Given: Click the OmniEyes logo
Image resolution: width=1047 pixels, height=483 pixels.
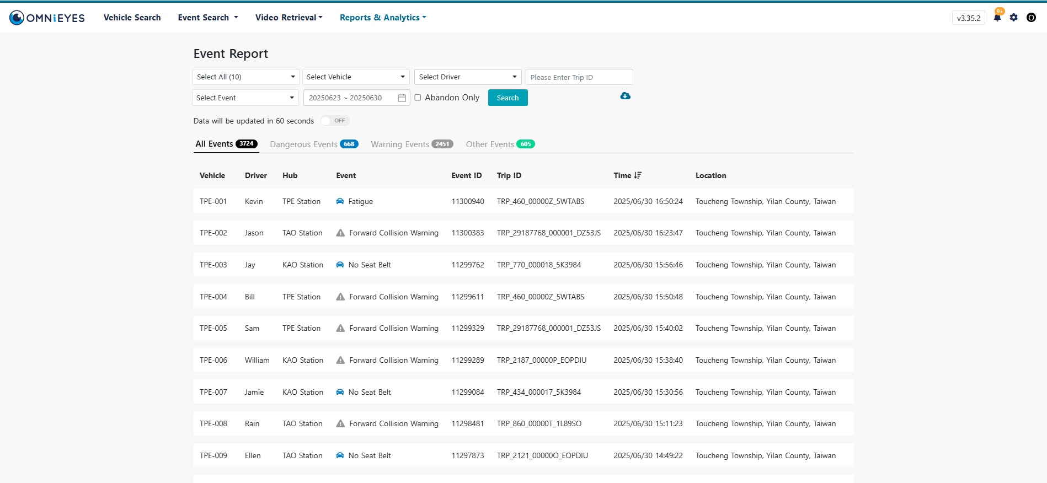Looking at the screenshot, I should pyautogui.click(x=47, y=18).
